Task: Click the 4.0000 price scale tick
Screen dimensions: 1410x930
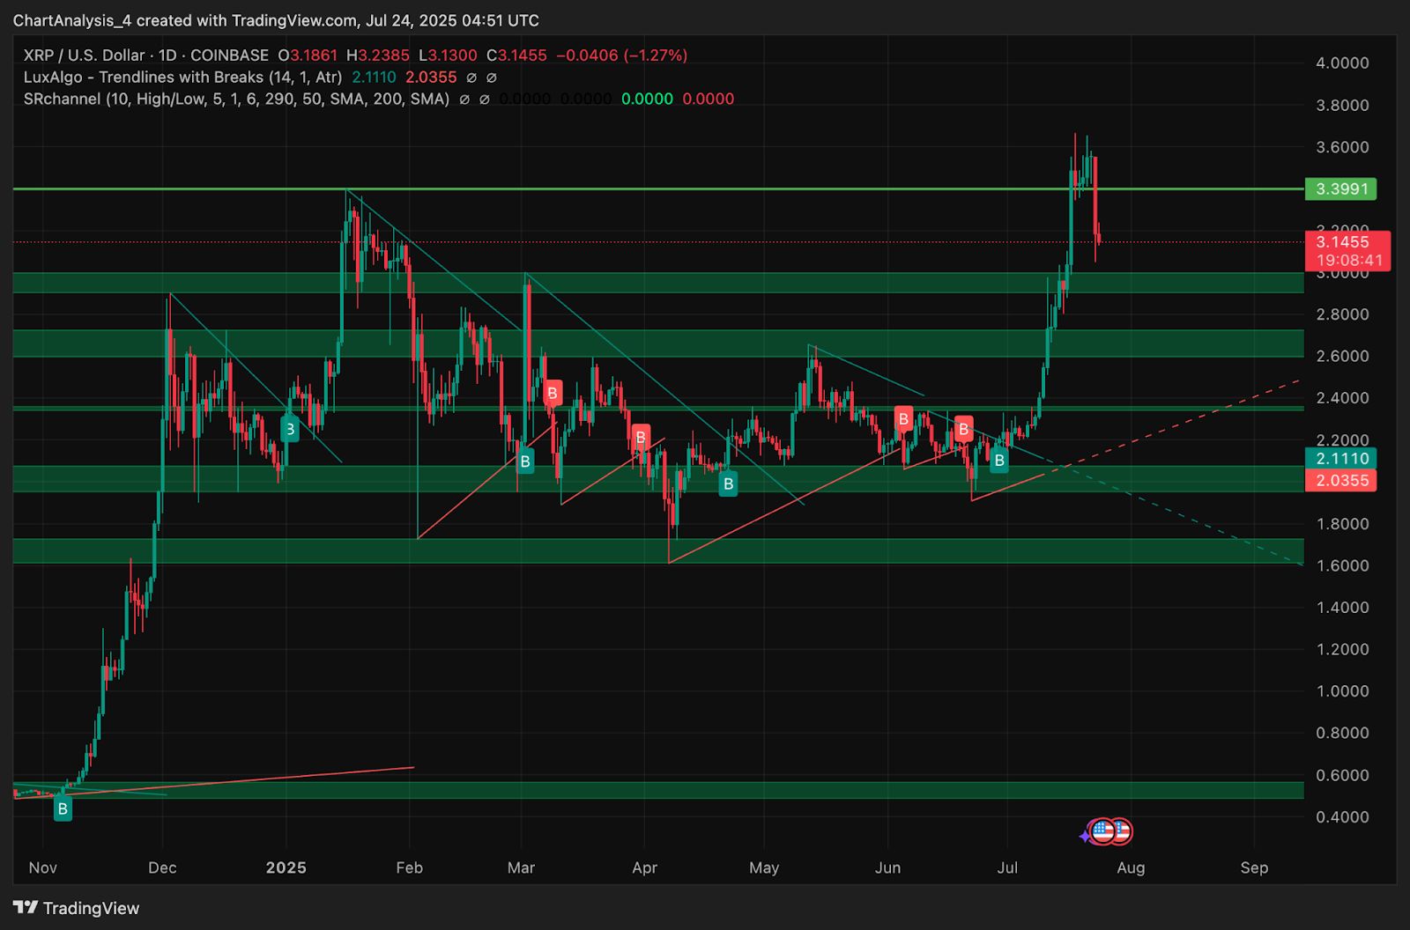Action: [x=1342, y=63]
